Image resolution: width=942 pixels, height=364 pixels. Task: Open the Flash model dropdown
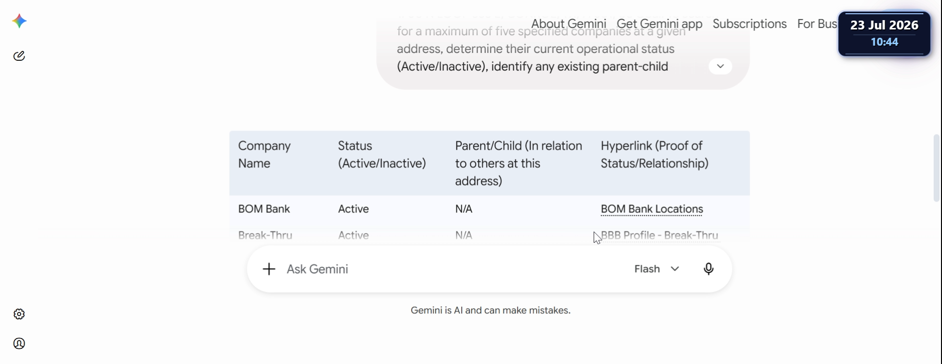tap(656, 269)
